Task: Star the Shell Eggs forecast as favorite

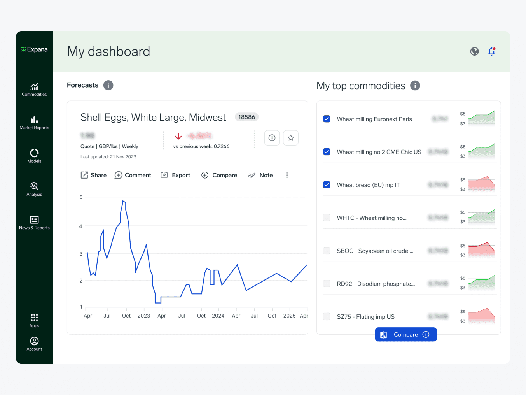Action: click(x=291, y=138)
